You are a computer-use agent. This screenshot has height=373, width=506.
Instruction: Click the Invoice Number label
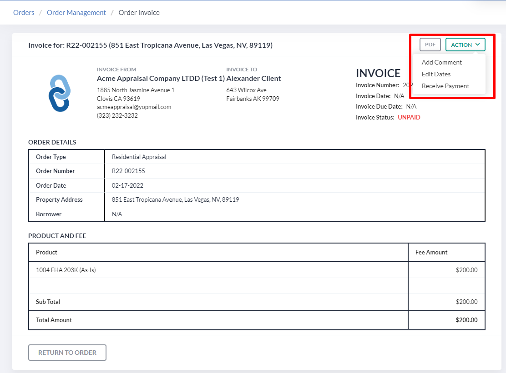[x=378, y=85]
